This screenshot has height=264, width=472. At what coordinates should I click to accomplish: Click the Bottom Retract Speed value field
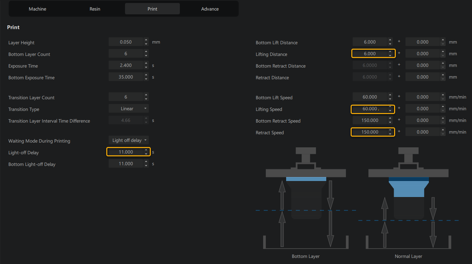369,120
